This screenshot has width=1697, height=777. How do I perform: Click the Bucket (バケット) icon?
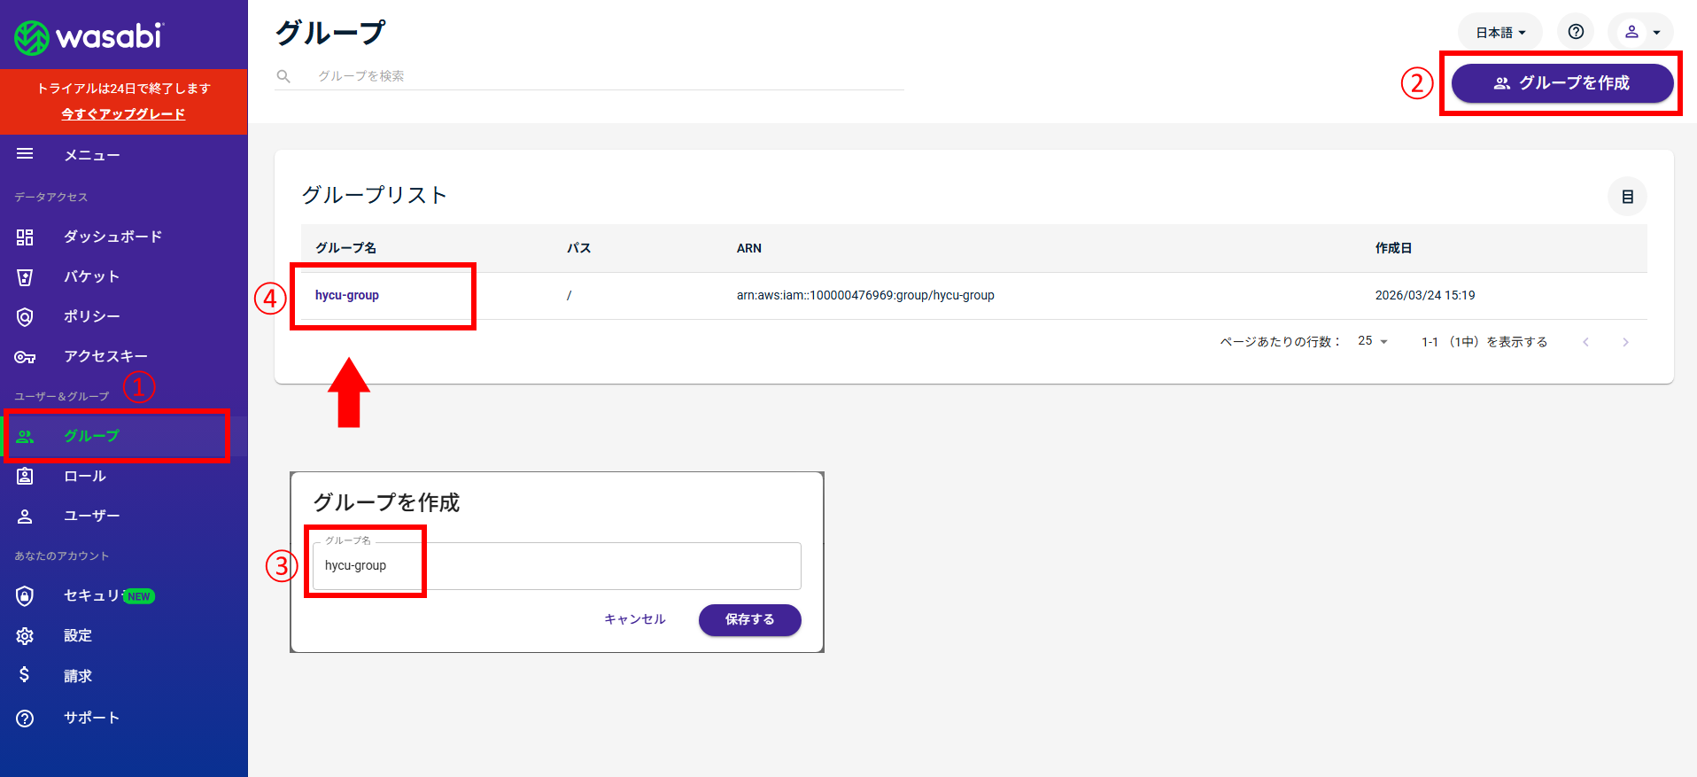pyautogui.click(x=25, y=277)
